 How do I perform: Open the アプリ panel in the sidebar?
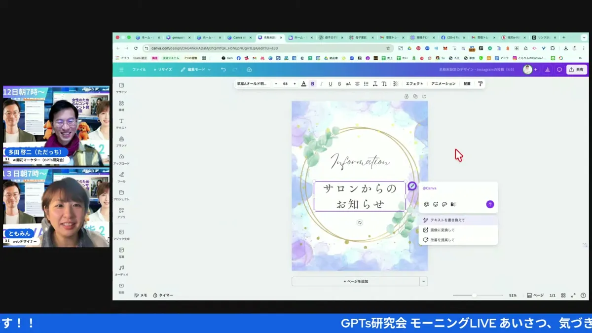click(x=121, y=213)
